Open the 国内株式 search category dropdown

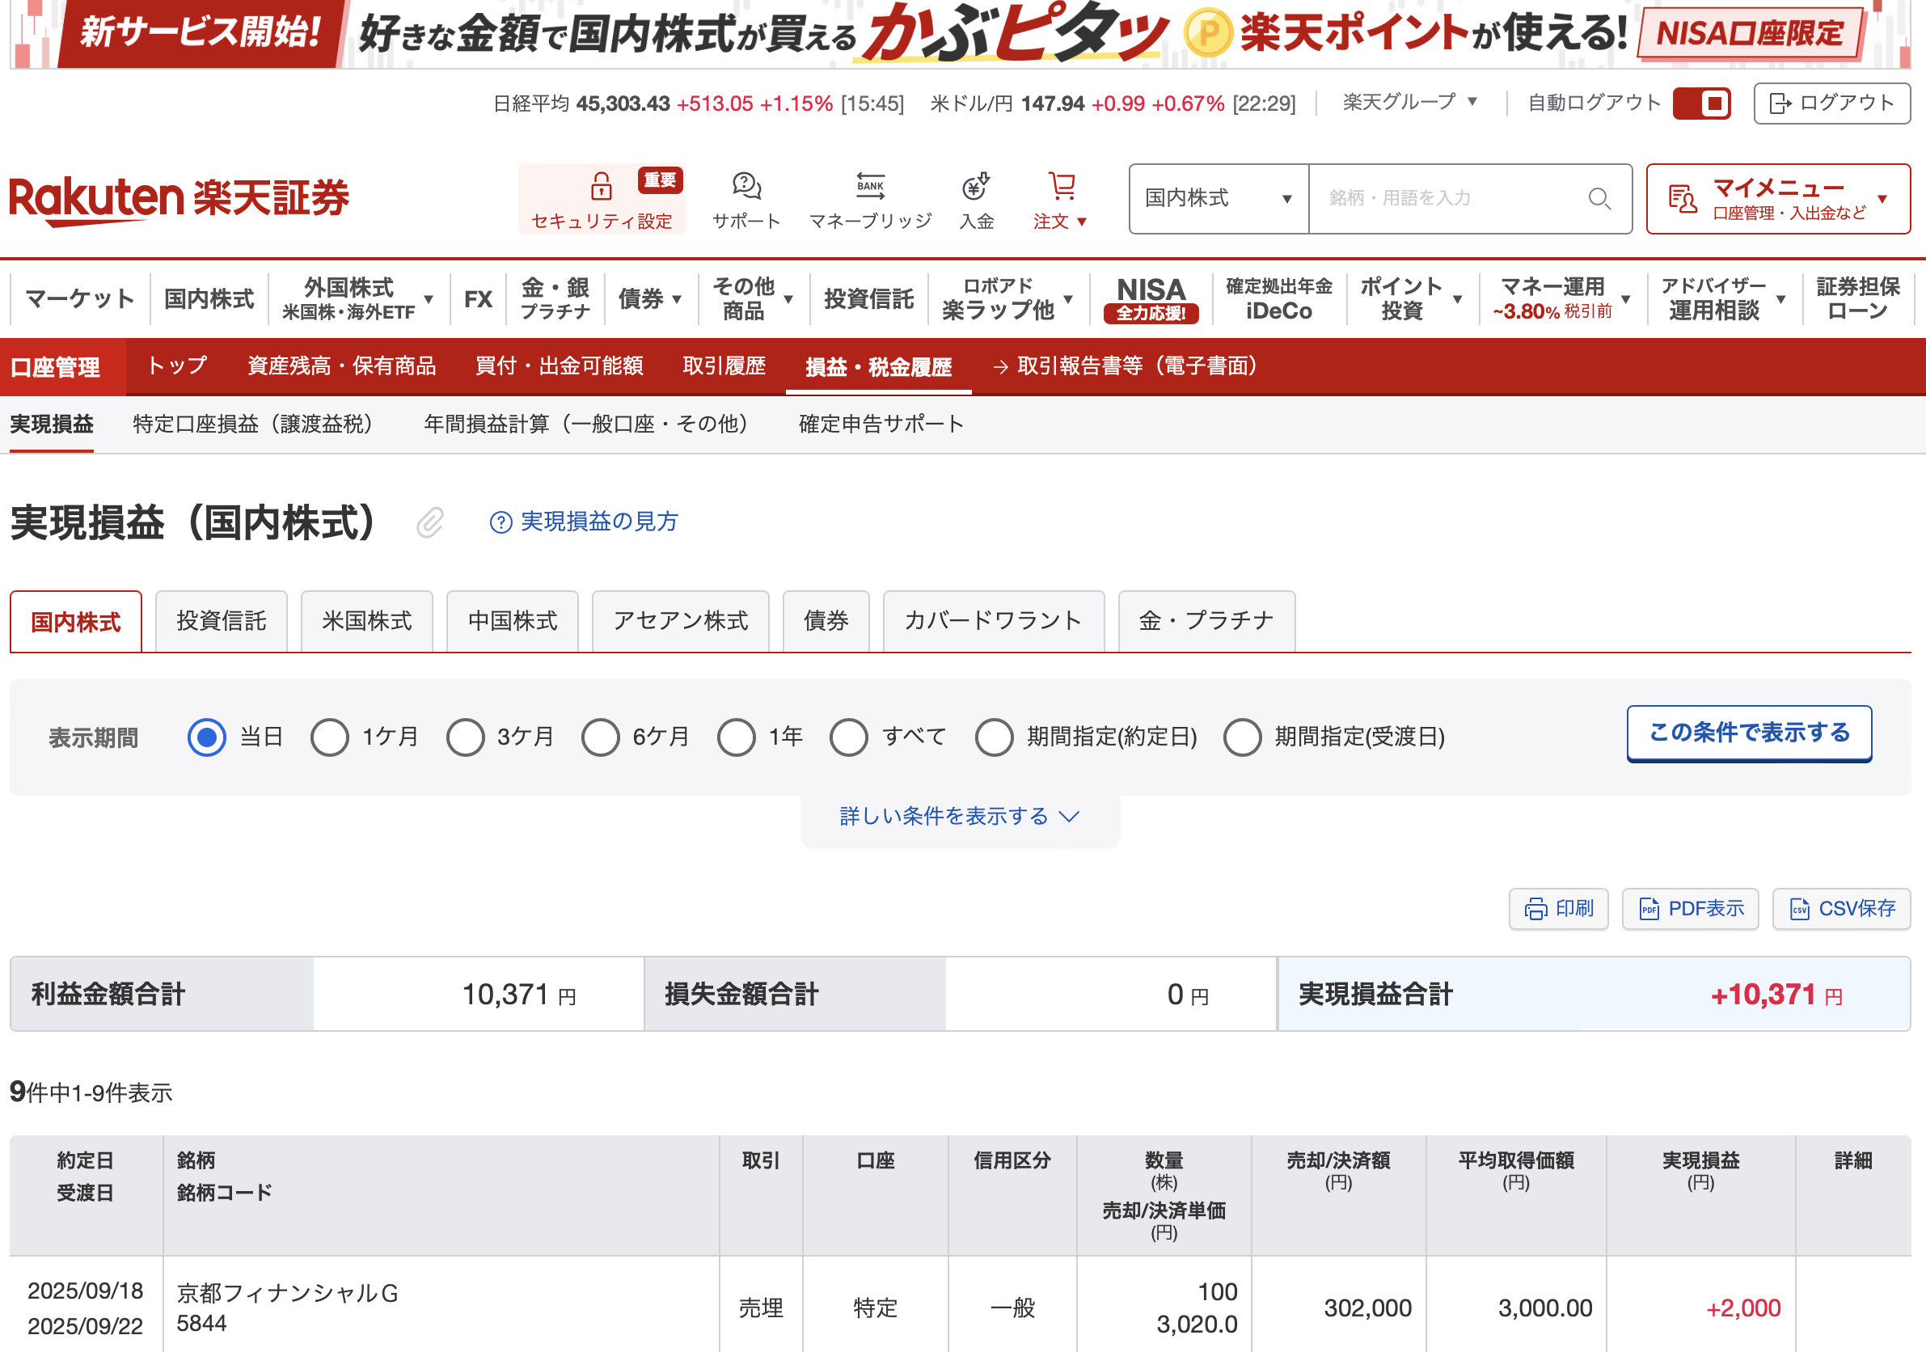tap(1218, 199)
